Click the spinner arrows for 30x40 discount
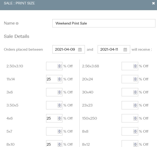Image resolution: width=157 pixels, height=147 pixels. point(135,92)
